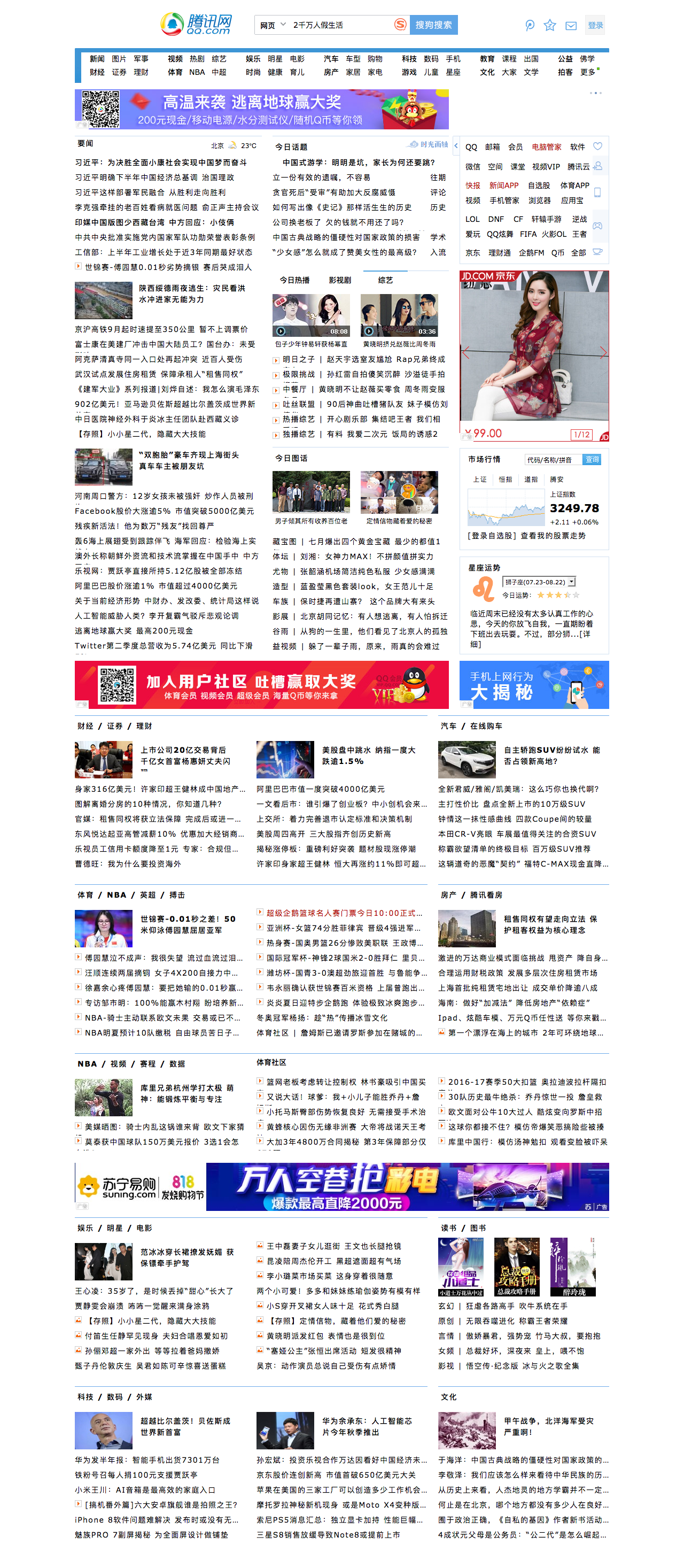Play the 包子少年钟易轩 video thumbnail
This screenshot has height=1544, width=684.
tap(311, 315)
